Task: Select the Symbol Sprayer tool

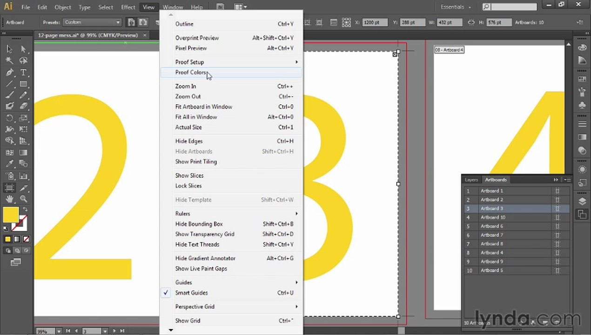Action: (x=9, y=176)
